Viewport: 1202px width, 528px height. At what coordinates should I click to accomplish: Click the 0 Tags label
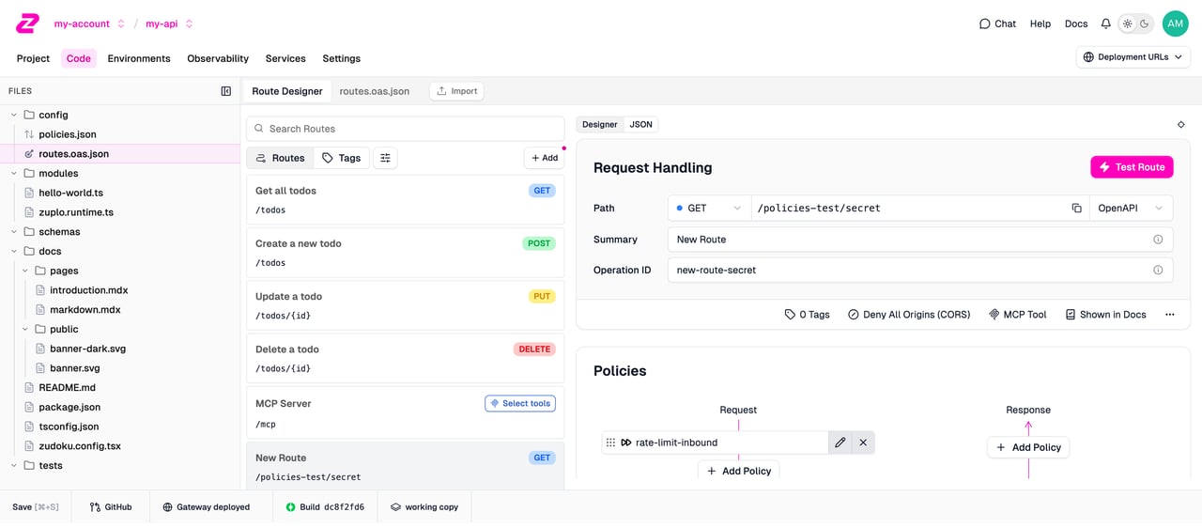coord(807,315)
